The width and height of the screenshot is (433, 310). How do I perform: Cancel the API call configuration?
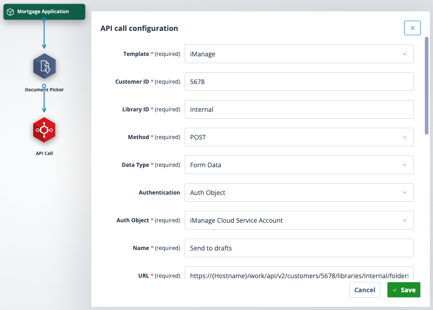(x=364, y=290)
